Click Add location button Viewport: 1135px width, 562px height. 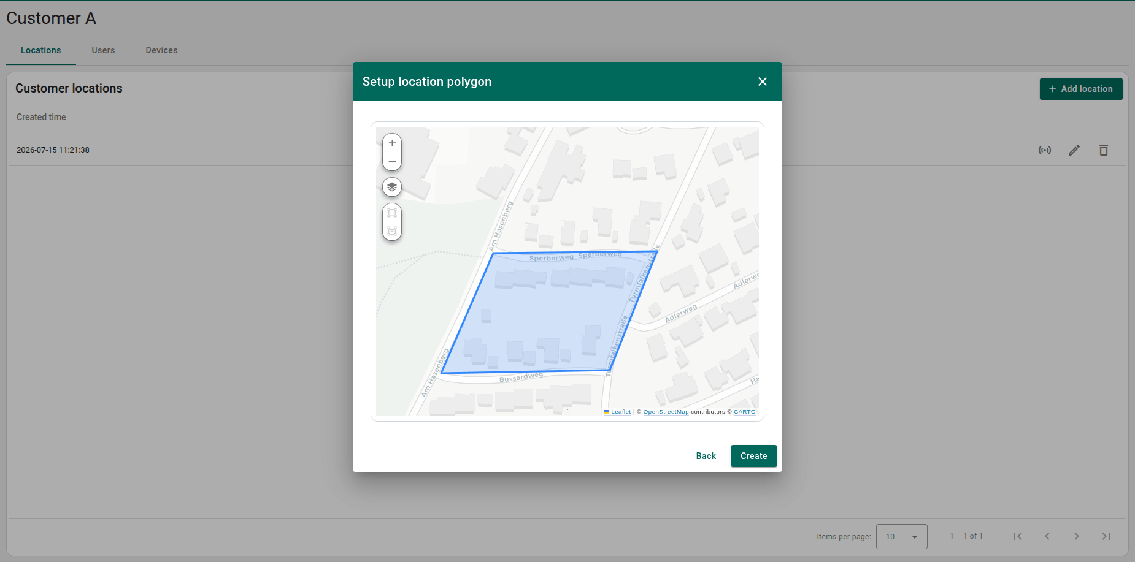(1081, 89)
